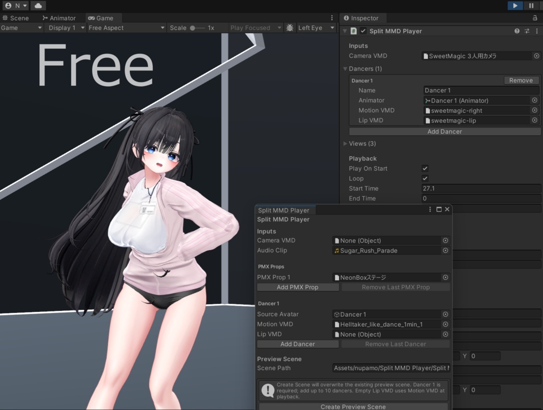Click the Split MMD Player script icon

354,31
